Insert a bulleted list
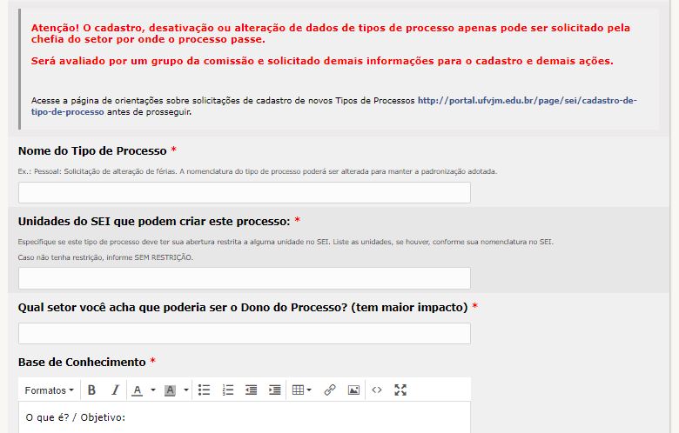 205,390
